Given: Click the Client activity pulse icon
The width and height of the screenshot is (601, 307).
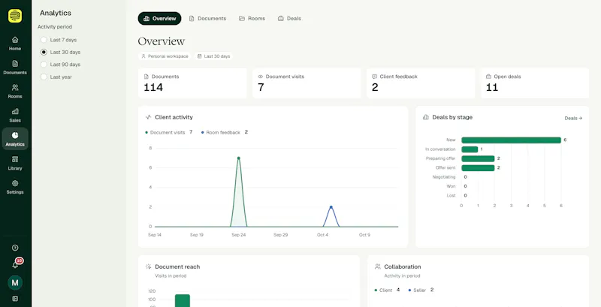Looking at the screenshot, I should tap(148, 117).
